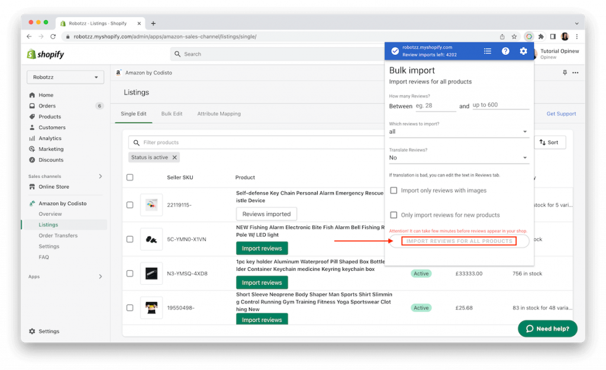Image resolution: width=606 pixels, height=370 pixels.
Task: Open the Chrome three-dot menu
Action: tap(576, 36)
